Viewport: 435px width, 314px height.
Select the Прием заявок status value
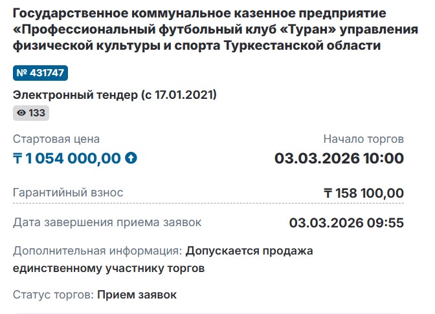tap(137, 295)
